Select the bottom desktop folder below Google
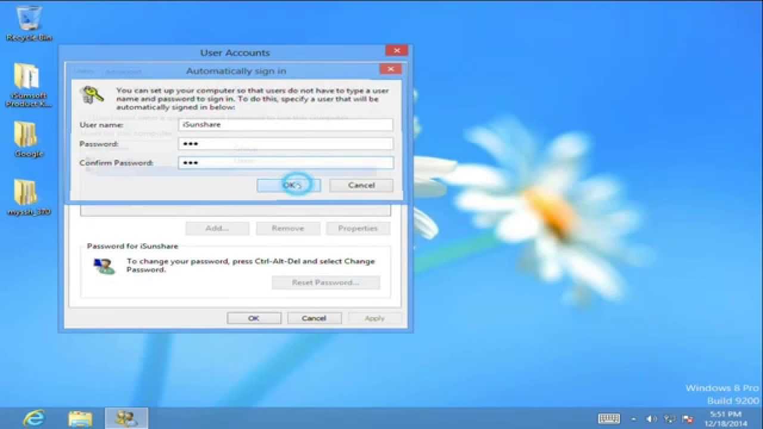 pos(27,197)
